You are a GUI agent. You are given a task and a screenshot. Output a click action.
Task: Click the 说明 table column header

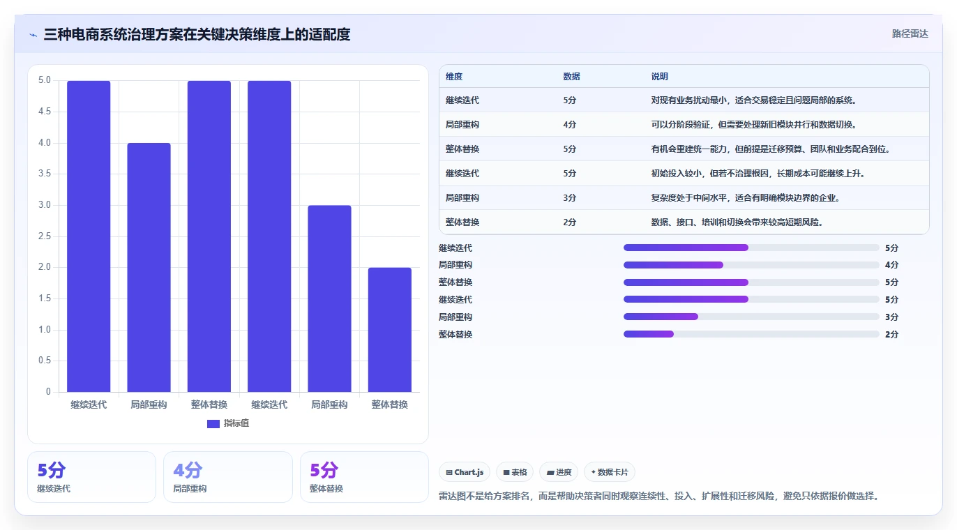click(659, 77)
